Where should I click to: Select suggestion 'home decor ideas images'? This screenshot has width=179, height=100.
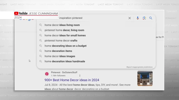(60, 56)
